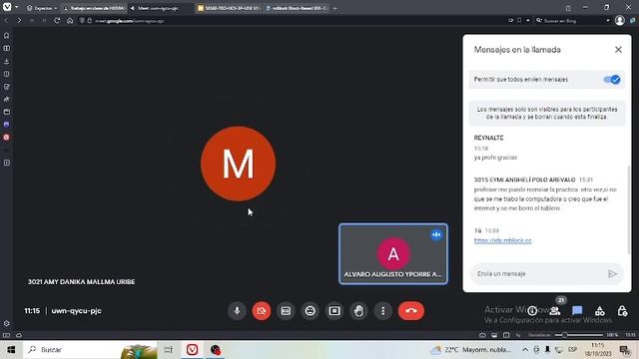This screenshot has width=639, height=359.
Task: Open the Window sidebar panel
Action: 7,112
